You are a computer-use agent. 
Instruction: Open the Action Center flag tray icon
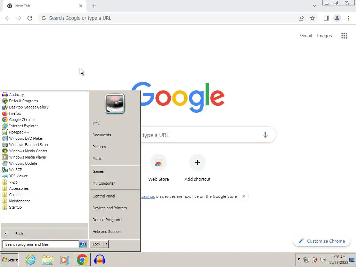click(x=314, y=259)
